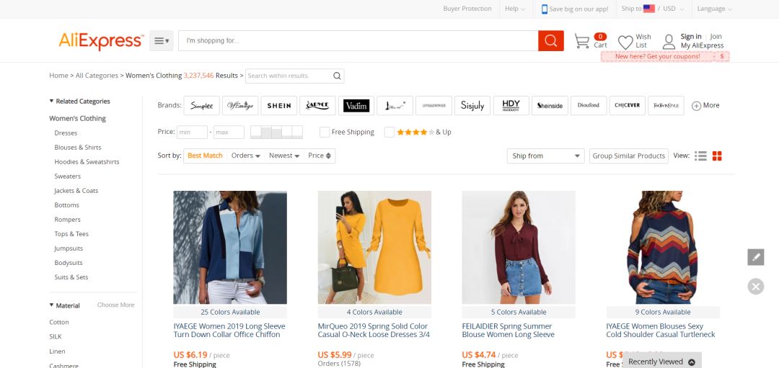Select the Vadim brand logo

pyautogui.click(x=356, y=106)
